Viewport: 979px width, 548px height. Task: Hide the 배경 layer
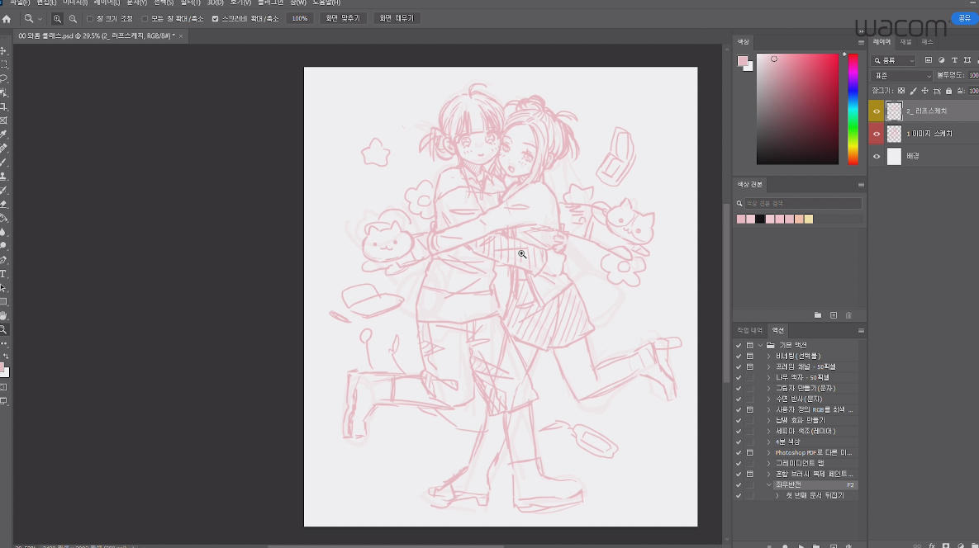click(x=877, y=157)
